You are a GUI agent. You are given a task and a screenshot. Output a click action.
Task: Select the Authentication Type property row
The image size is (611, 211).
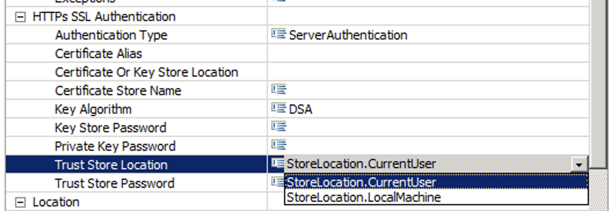(x=297, y=35)
